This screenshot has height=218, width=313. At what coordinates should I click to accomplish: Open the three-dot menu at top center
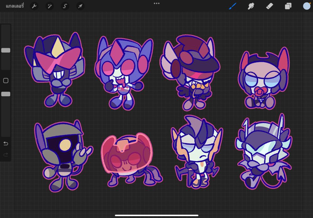coord(156,3)
